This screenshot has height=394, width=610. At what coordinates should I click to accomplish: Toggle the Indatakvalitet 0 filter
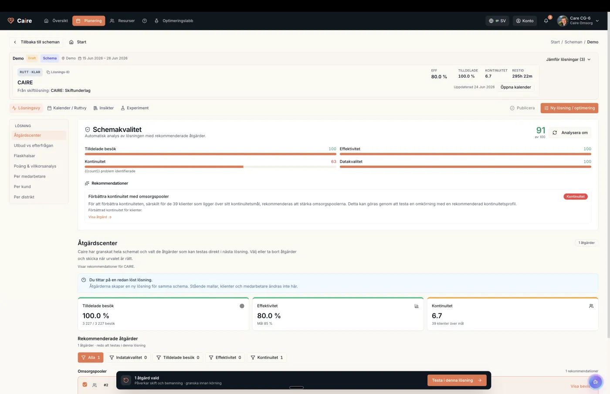tap(128, 357)
